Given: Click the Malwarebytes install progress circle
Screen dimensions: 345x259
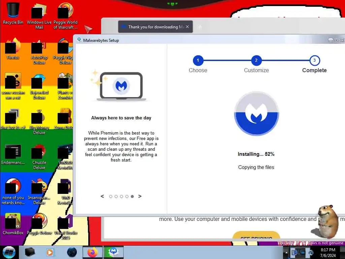Looking at the screenshot, I should [256, 113].
